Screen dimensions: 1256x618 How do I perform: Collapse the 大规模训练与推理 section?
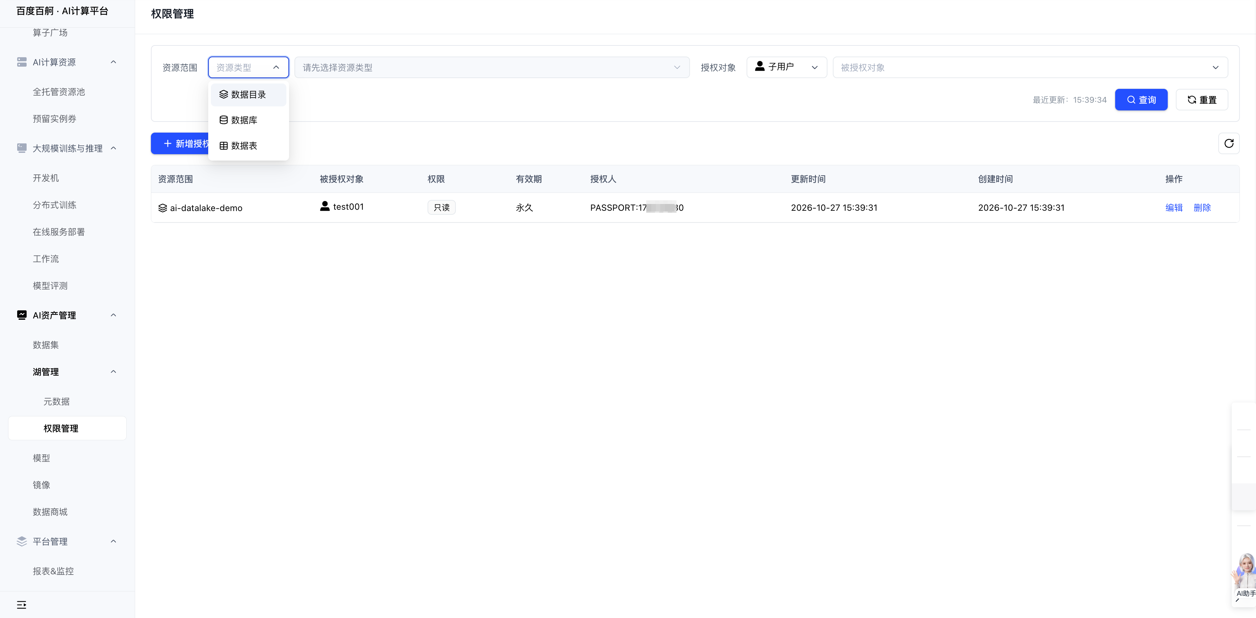pyautogui.click(x=113, y=148)
